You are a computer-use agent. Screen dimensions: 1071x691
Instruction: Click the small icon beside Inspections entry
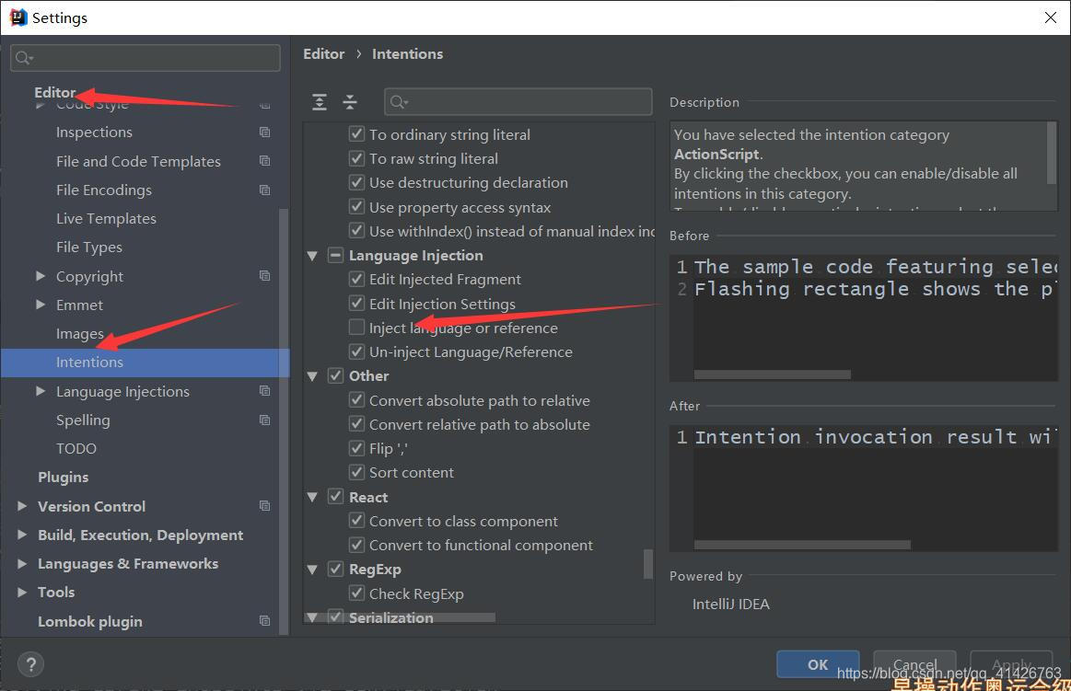pos(264,132)
